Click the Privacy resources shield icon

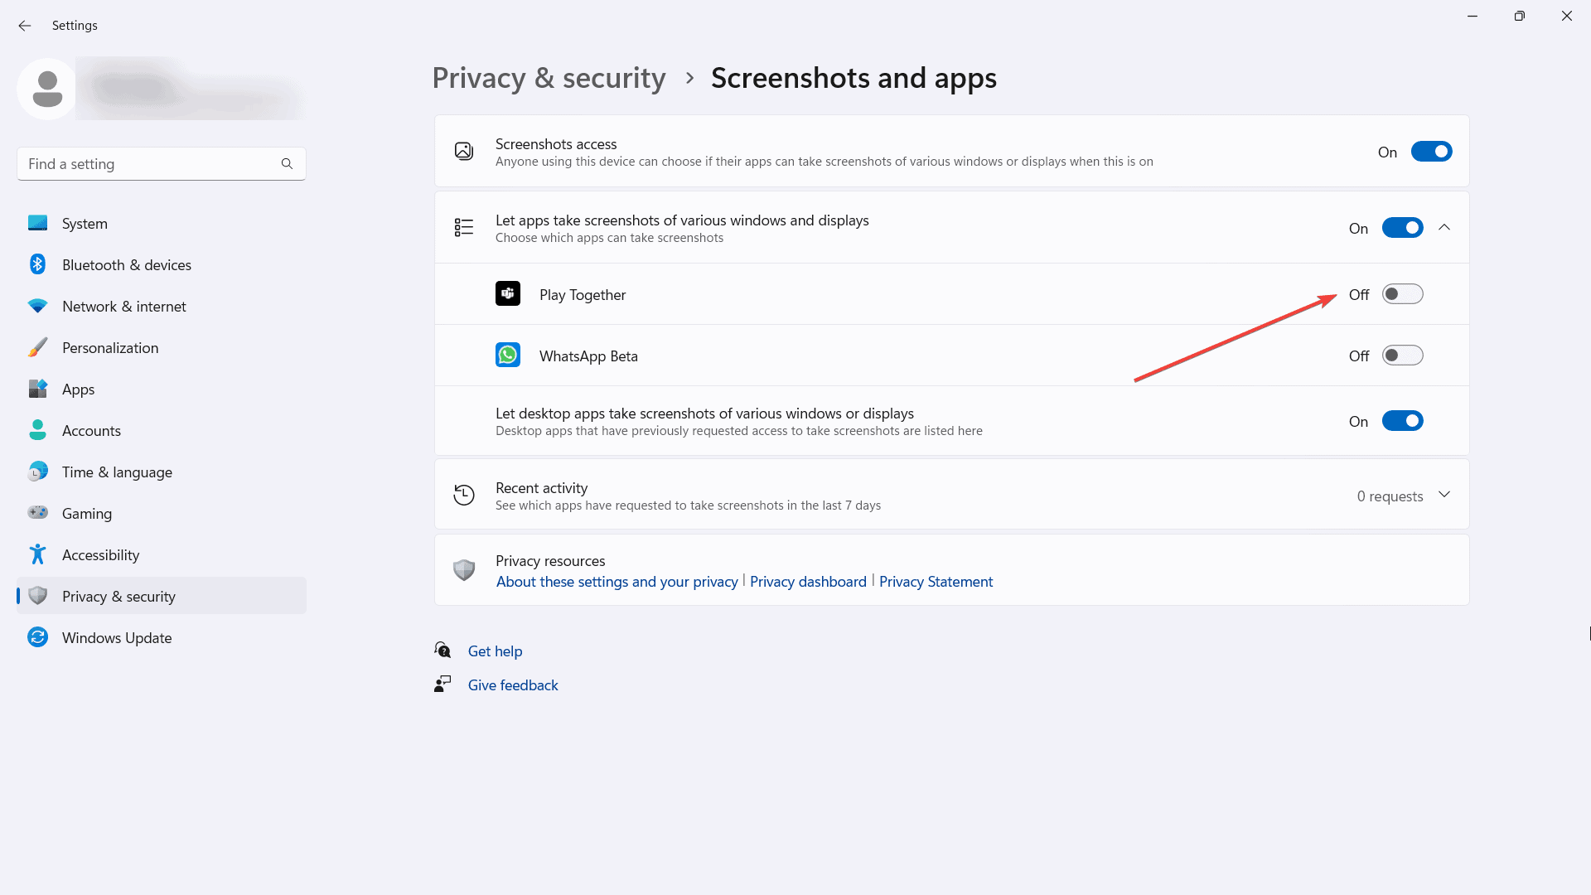tap(463, 569)
